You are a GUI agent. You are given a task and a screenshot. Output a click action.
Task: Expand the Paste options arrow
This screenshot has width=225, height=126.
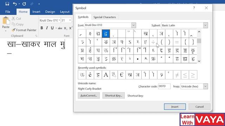click(x=6, y=31)
